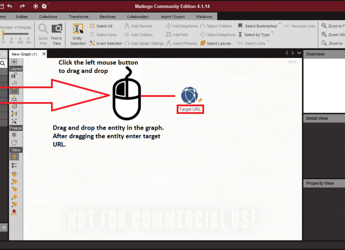Click the next-tab right chevron
Viewport: 345px width, 250px height.
point(292,53)
